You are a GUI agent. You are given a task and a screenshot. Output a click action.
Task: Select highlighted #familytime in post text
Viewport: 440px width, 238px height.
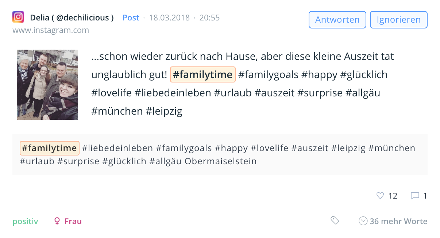point(202,75)
